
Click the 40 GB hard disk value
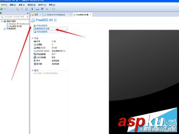point(54,48)
